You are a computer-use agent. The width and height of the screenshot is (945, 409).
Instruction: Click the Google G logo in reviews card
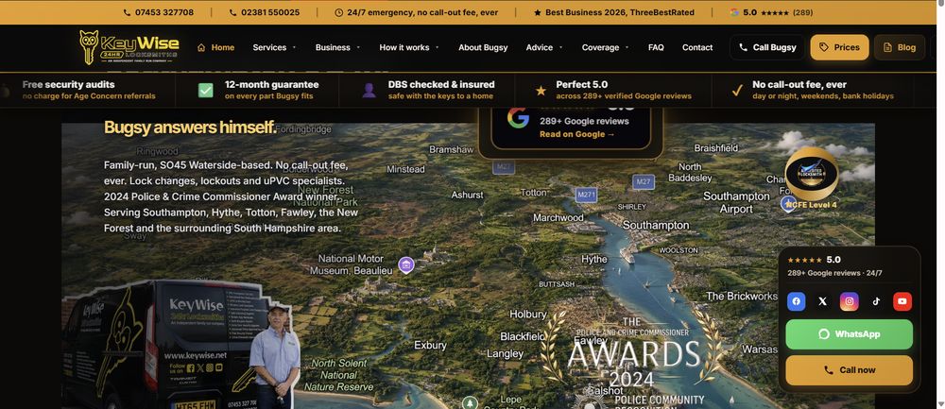point(518,118)
